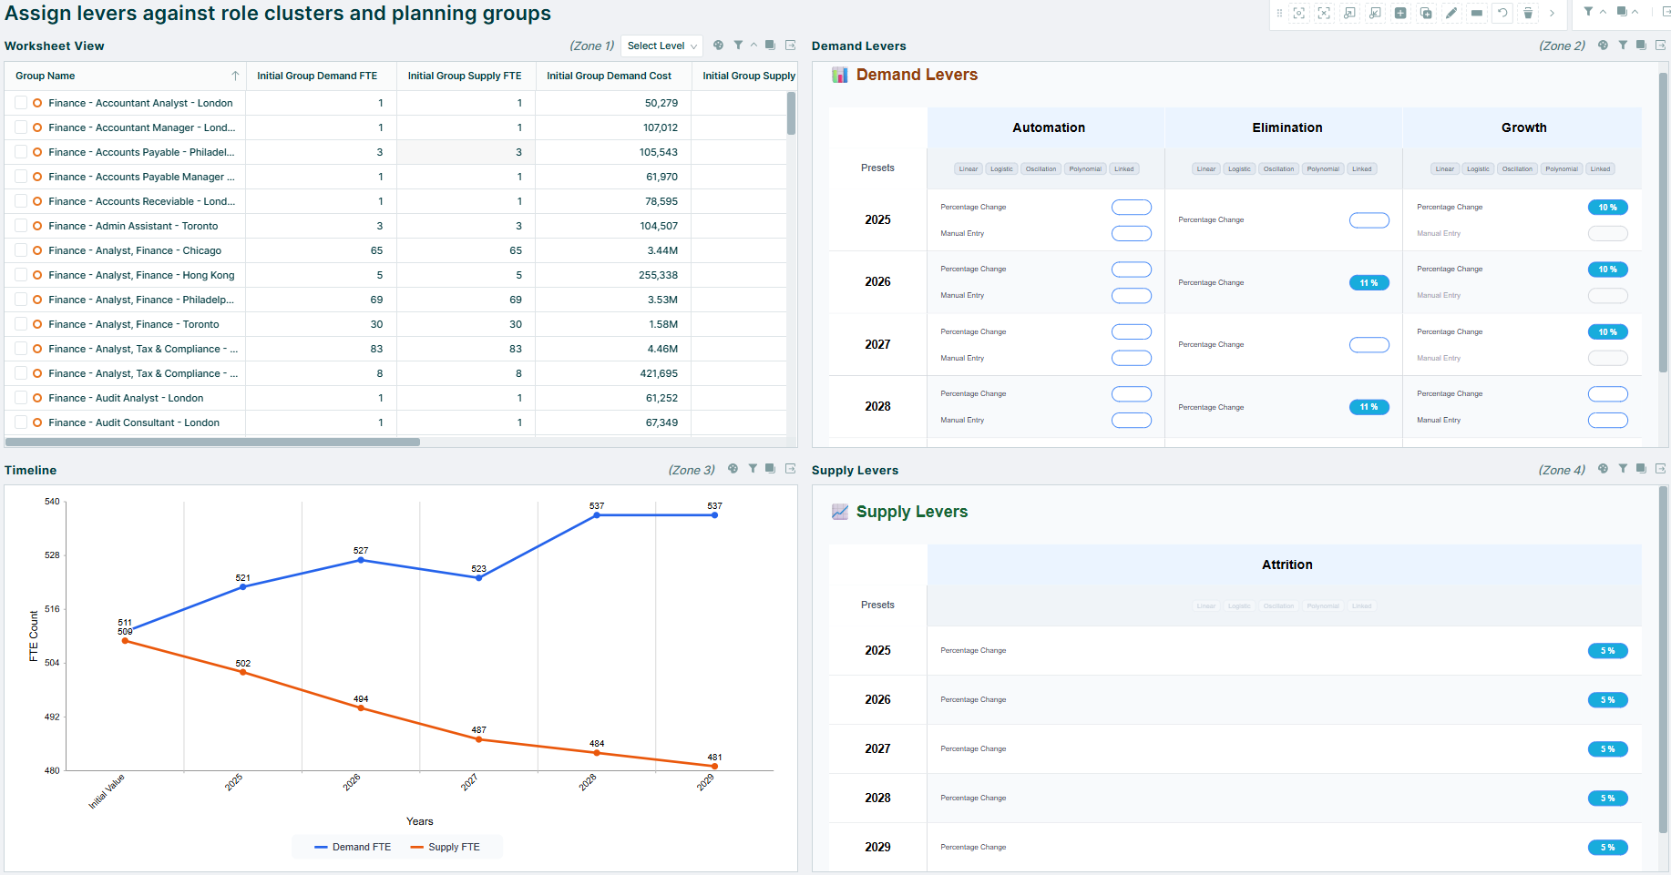Open the Select Level dropdown
The height and width of the screenshot is (875, 1671).
coord(661,46)
